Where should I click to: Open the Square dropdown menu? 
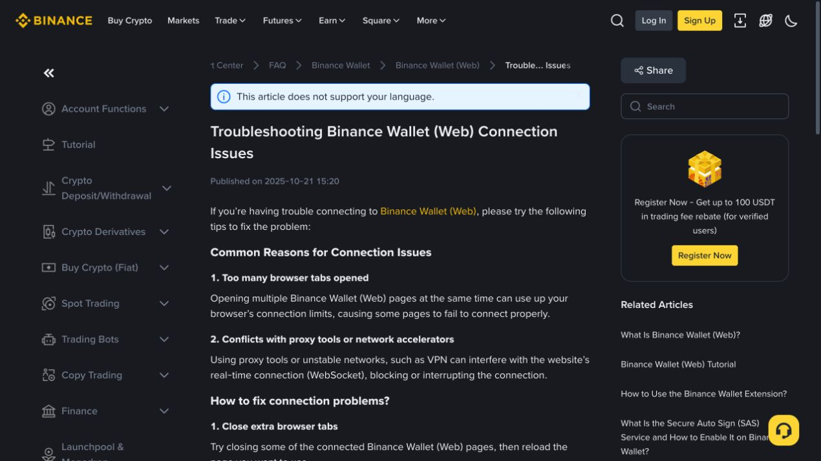[x=381, y=21]
